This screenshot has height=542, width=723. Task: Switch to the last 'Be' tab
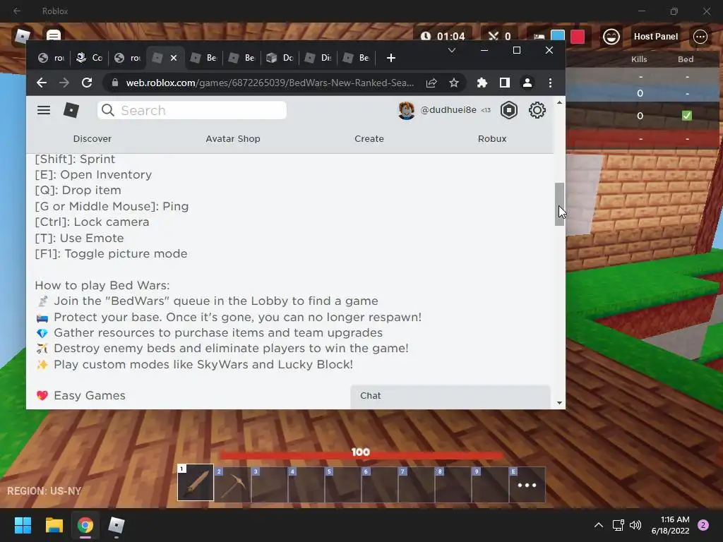click(357, 58)
